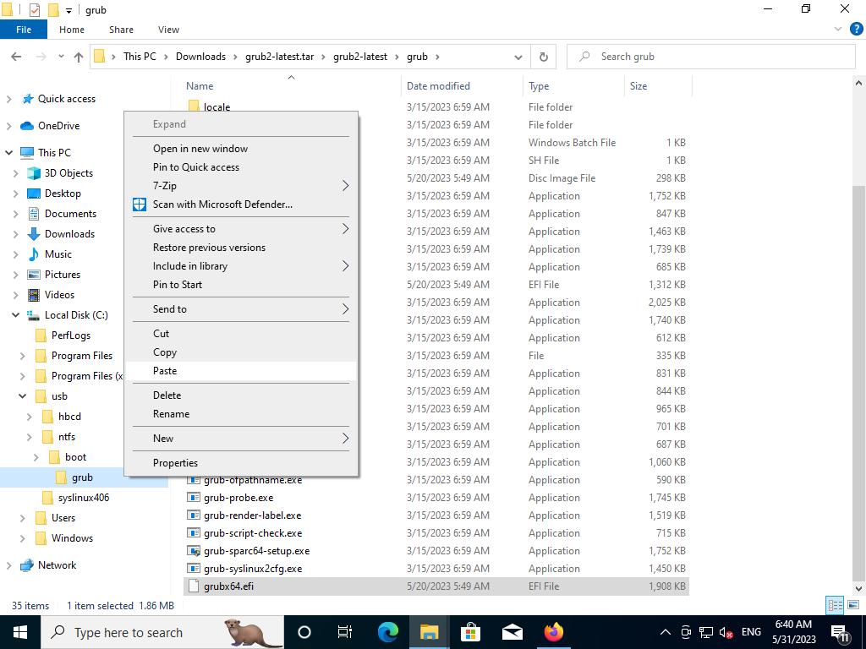
Task: Collapse the Local Disk (C:) tree node
Action: click(x=15, y=315)
